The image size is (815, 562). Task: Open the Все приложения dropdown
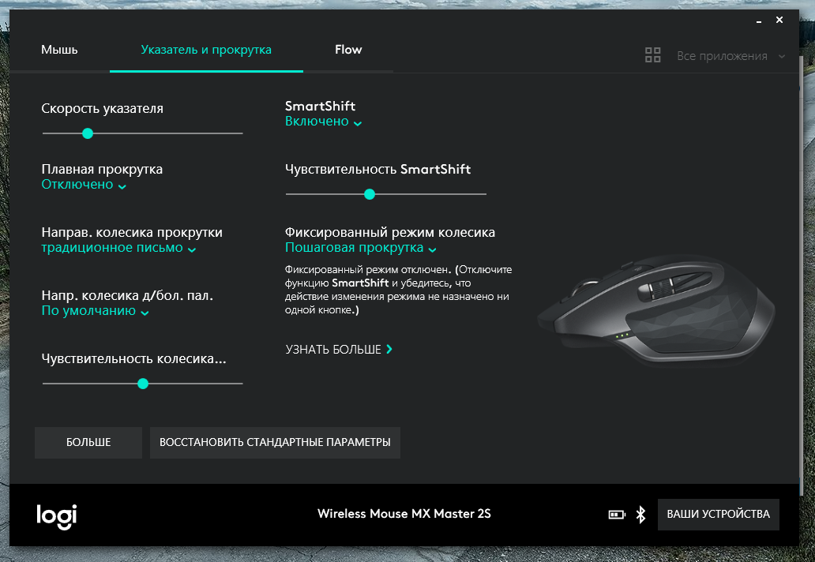pos(730,56)
